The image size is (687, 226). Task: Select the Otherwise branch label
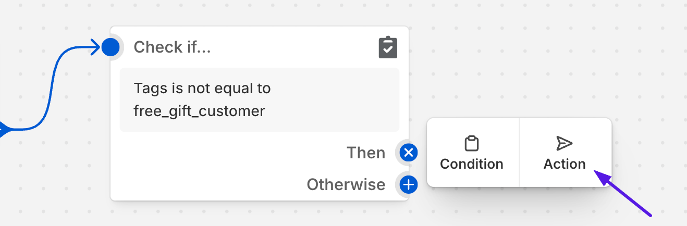[x=346, y=184]
